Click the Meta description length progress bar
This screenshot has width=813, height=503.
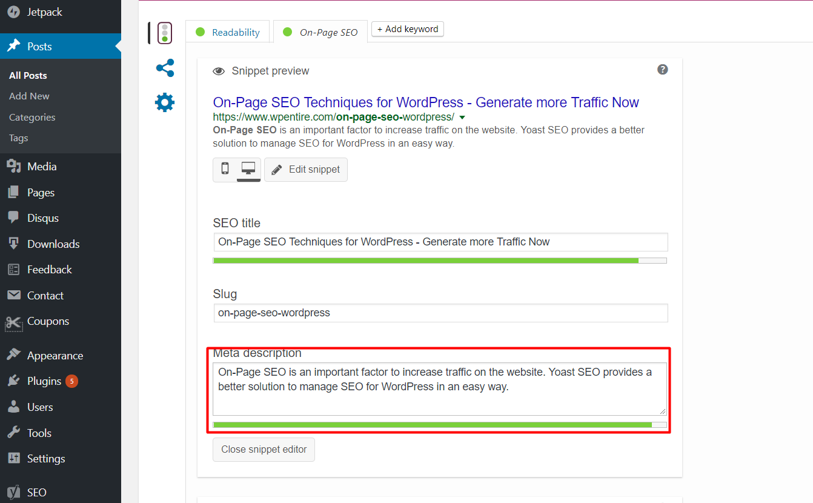[440, 425]
